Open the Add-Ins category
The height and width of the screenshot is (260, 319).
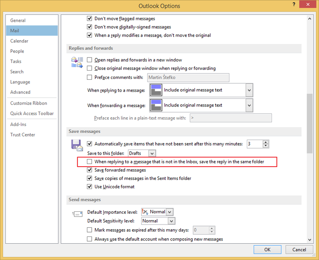(32, 124)
